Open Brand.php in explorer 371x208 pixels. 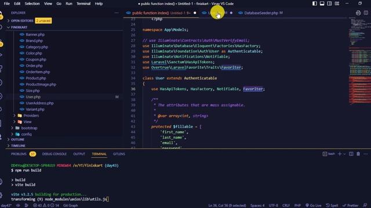[34, 40]
